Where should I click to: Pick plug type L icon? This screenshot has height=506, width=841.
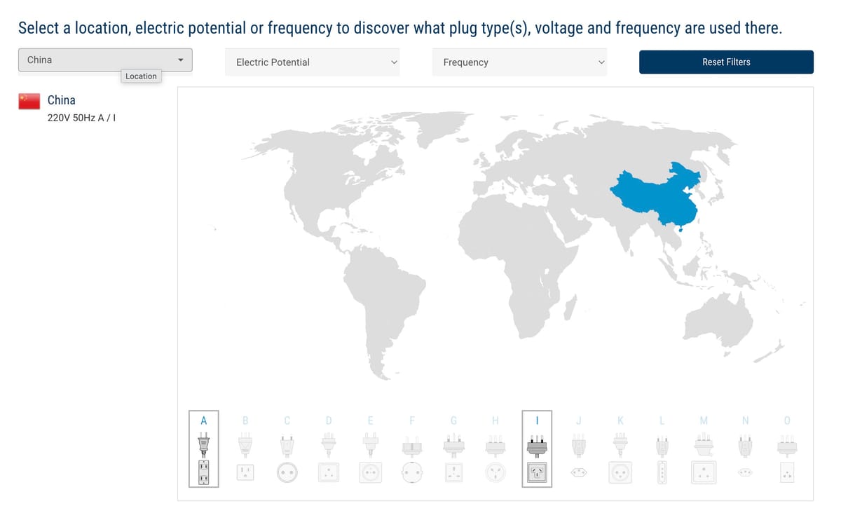click(x=662, y=449)
